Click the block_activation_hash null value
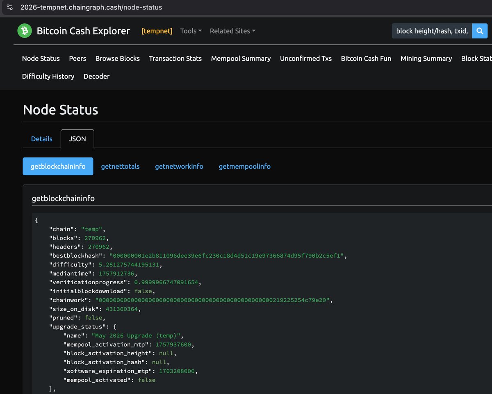This screenshot has height=394, width=492. tap(159, 362)
